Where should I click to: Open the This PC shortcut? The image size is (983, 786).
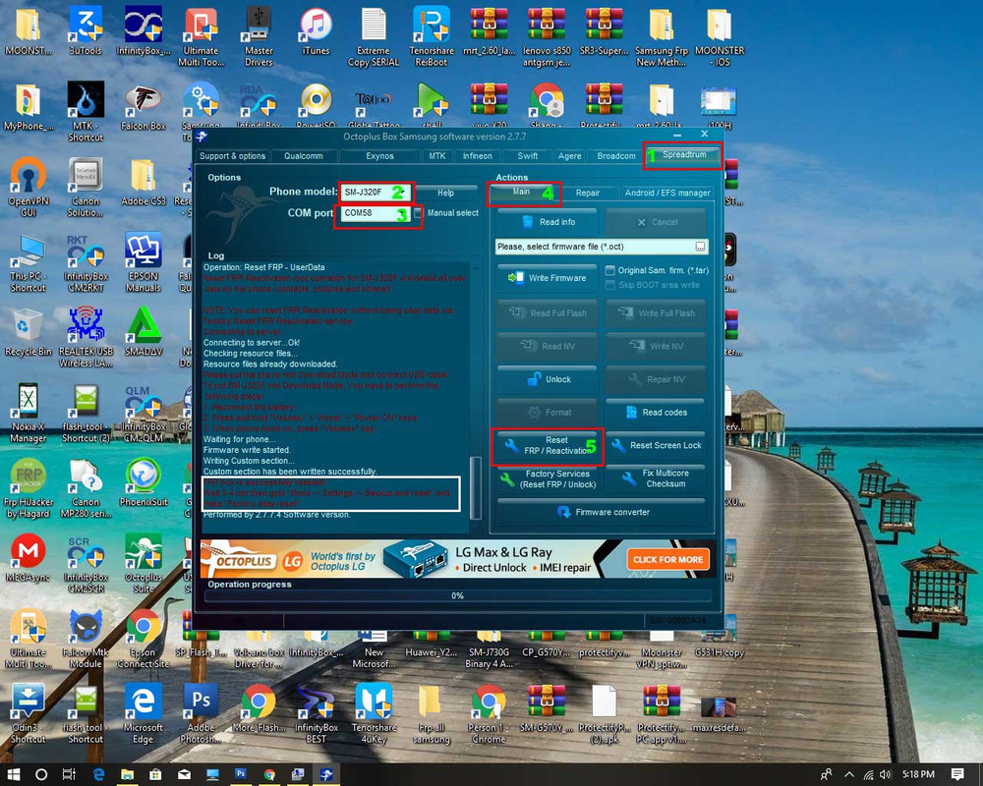point(29,262)
